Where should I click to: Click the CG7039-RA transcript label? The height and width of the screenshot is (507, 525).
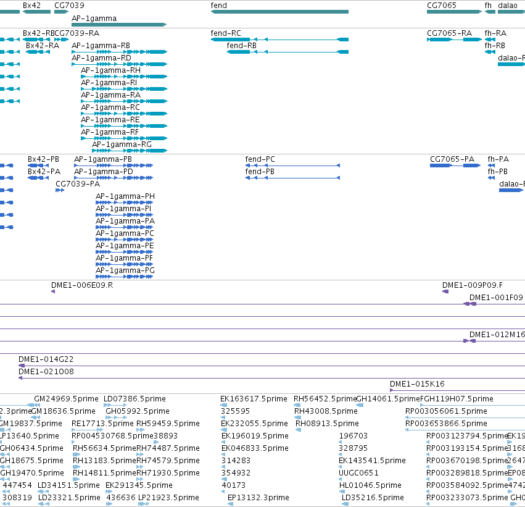pos(77,33)
